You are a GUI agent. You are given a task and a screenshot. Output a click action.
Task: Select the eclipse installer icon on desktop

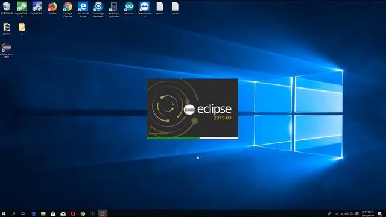pos(7,28)
